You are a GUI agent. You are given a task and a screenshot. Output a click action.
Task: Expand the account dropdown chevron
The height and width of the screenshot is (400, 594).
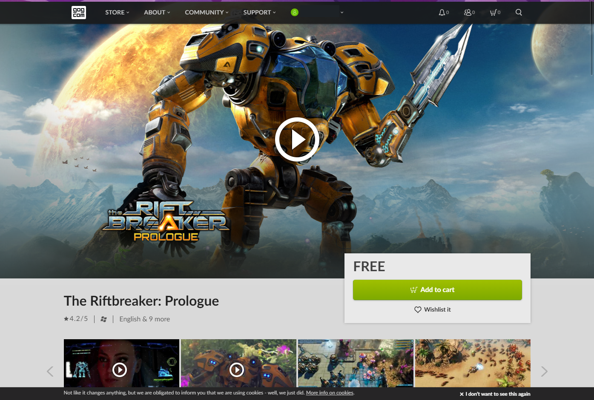[x=342, y=12]
